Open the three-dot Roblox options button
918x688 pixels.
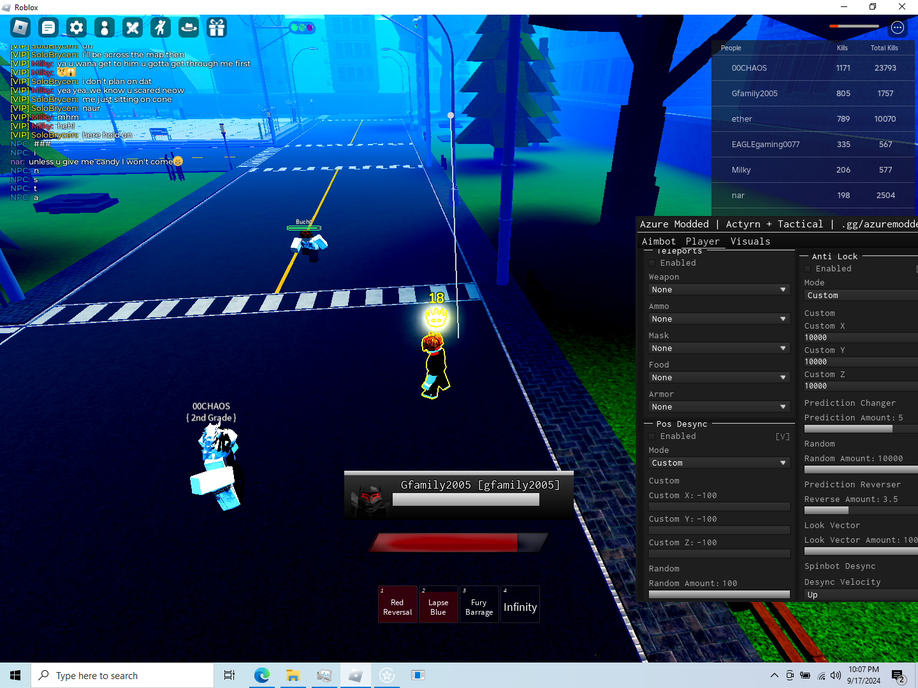(x=898, y=27)
